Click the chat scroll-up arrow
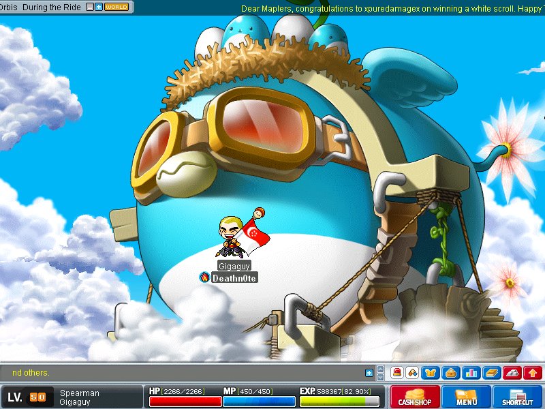The width and height of the screenshot is (545, 409). [381, 369]
